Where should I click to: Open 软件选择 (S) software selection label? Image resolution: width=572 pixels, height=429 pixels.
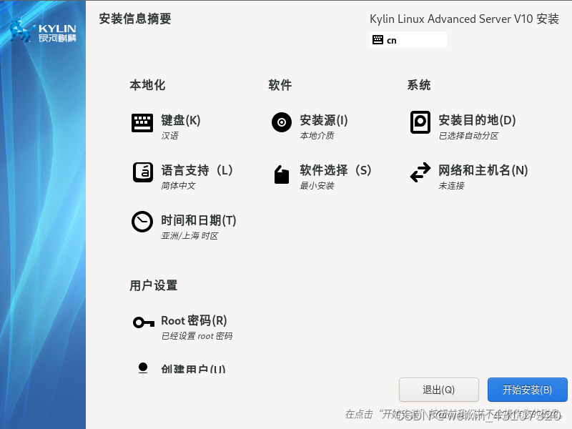[335, 170]
